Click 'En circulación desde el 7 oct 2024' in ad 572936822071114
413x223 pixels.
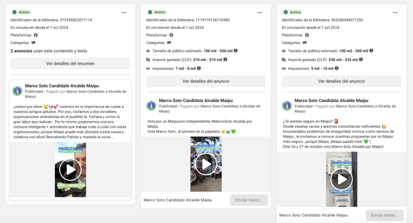click(39, 27)
